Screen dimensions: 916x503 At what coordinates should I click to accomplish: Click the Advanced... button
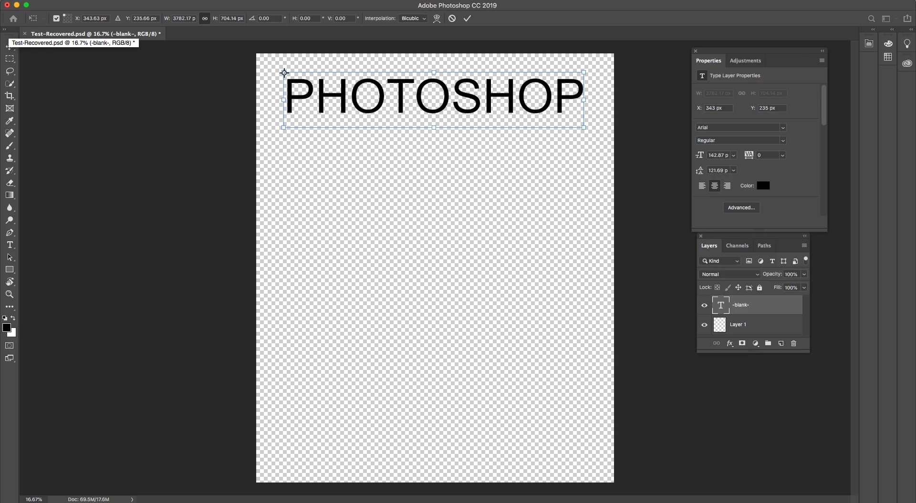point(741,208)
